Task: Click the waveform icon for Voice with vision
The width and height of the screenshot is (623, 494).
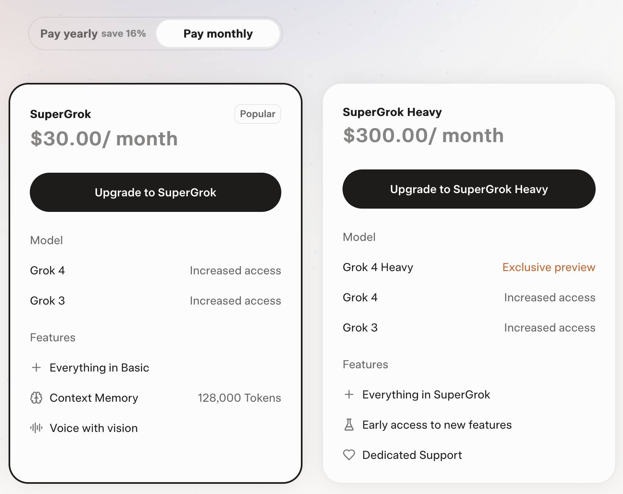Action: pyautogui.click(x=36, y=428)
